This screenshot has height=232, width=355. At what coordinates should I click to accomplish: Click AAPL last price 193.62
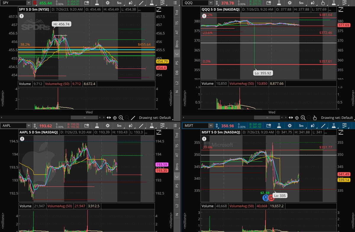coord(46,126)
